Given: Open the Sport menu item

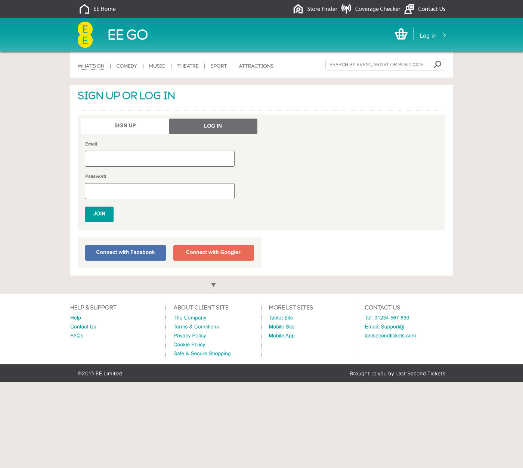Looking at the screenshot, I should coord(219,66).
